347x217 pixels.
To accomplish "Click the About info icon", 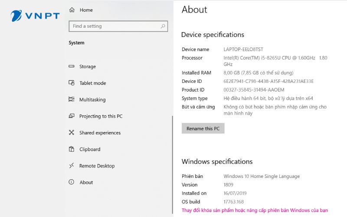I will click(x=72, y=182).
